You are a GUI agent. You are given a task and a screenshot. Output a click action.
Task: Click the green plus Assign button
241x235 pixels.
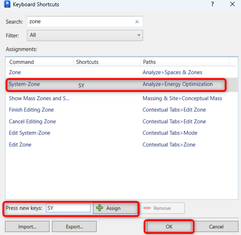point(115,208)
